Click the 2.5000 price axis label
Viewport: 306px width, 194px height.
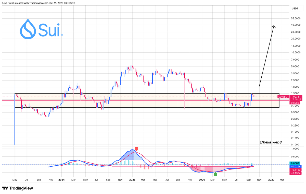pyautogui.click(x=295, y=80)
